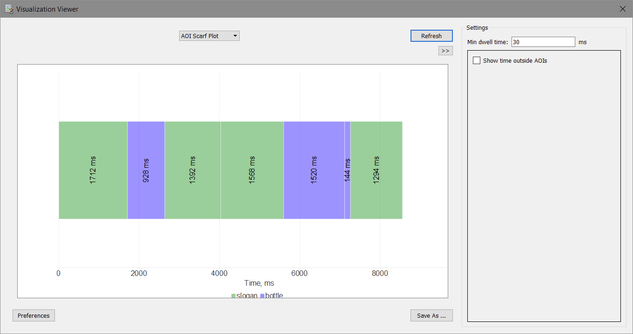This screenshot has height=334, width=633.
Task: Collapse settings with the >> button
Action: [445, 51]
